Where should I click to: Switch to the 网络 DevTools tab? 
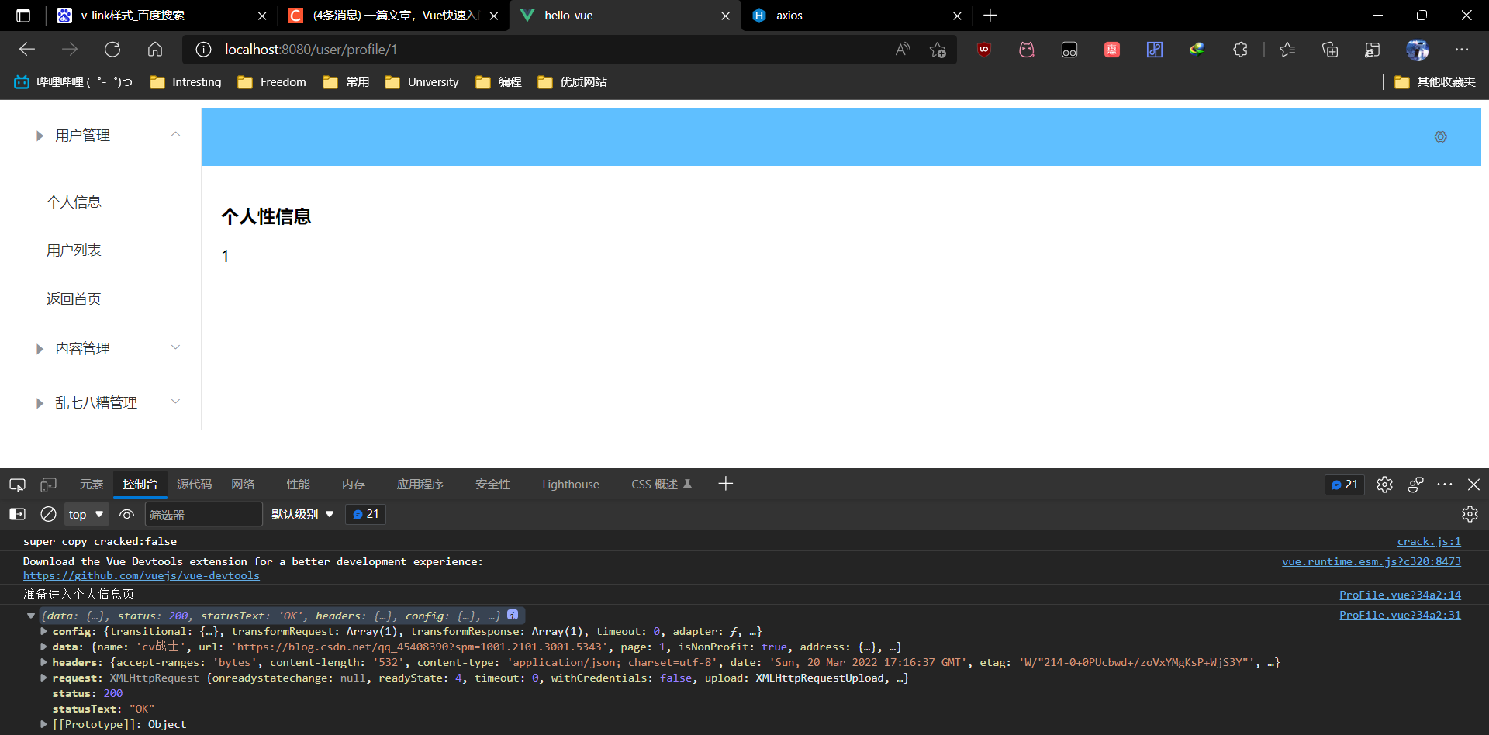pyautogui.click(x=243, y=485)
